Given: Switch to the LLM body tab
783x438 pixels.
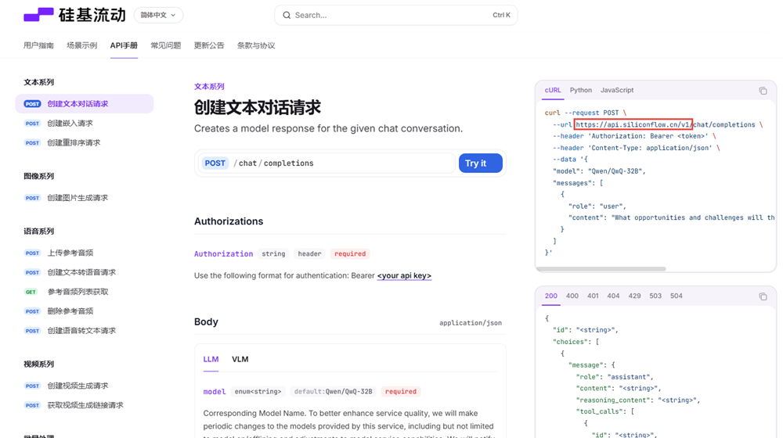Looking at the screenshot, I should 211,359.
